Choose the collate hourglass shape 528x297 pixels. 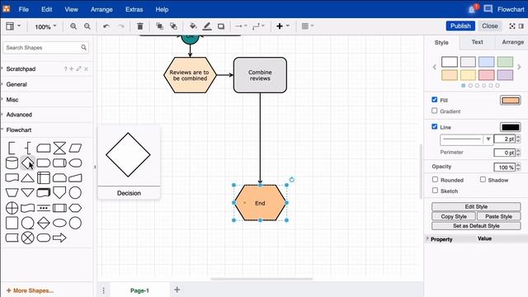[x=59, y=148]
